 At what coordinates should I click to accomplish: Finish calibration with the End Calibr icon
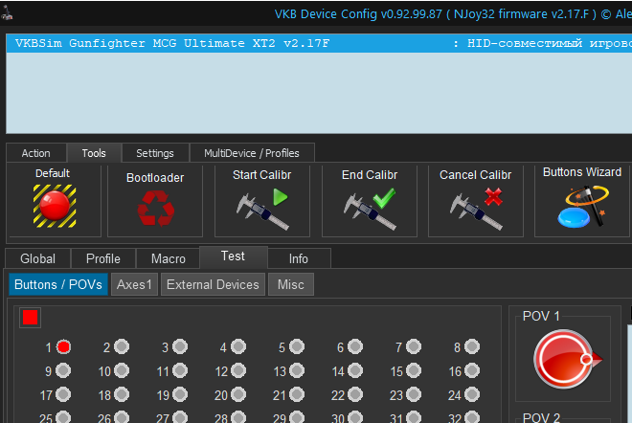tap(370, 209)
